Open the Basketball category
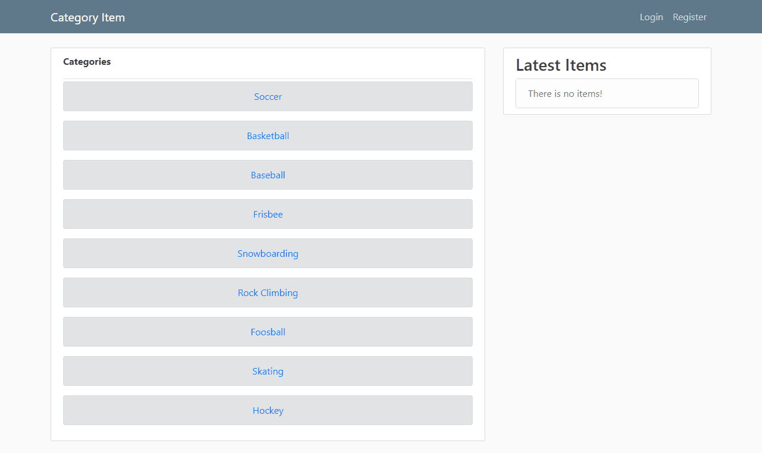 (x=268, y=136)
